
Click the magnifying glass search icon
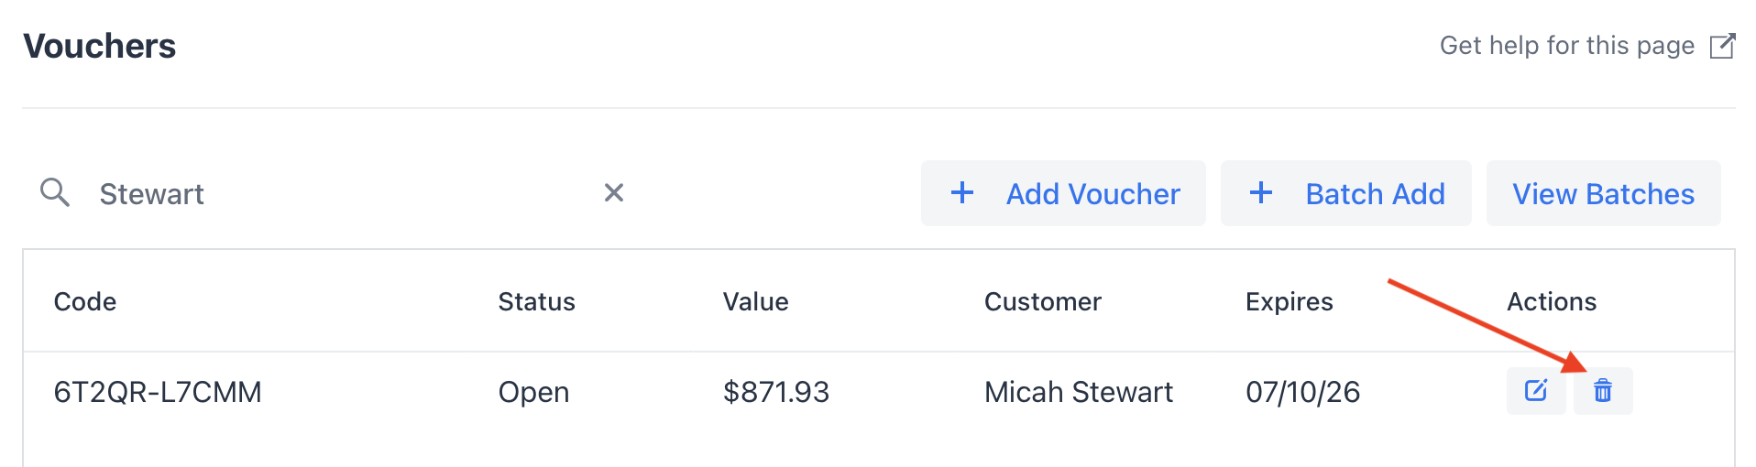55,192
